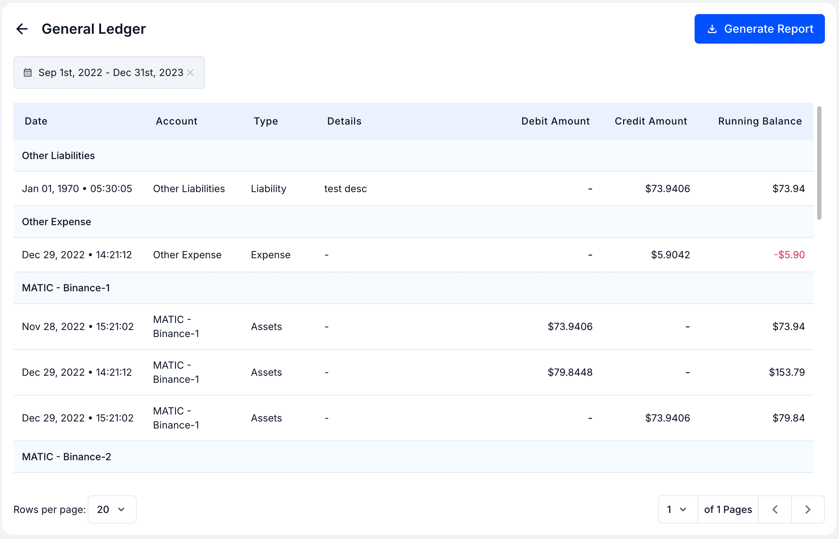This screenshot has height=539, width=839.
Task: Select the Other Expense section header
Action: [x=57, y=222]
